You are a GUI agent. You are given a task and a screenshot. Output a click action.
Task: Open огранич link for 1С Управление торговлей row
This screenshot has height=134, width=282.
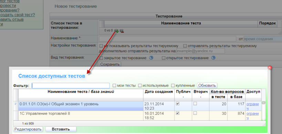252,116
